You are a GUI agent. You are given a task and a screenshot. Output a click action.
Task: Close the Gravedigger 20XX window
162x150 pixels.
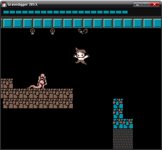click(154, 4)
